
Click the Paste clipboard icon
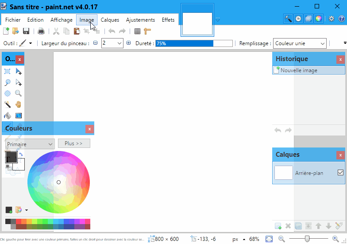point(77,31)
